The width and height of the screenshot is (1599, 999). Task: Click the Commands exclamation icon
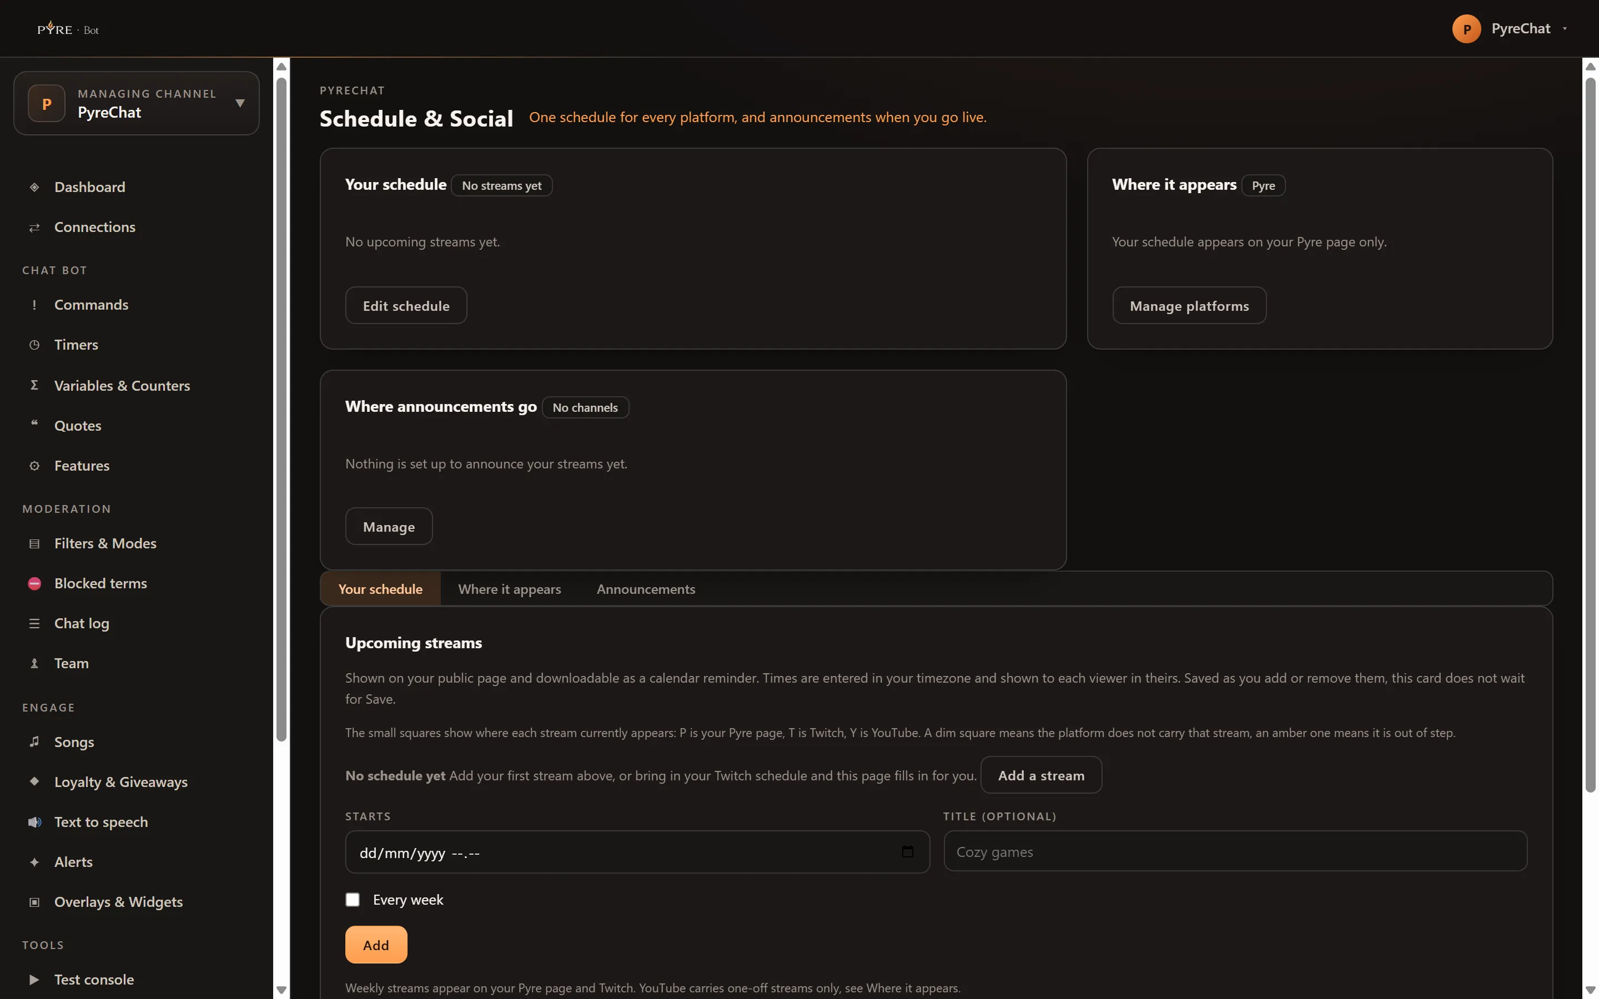click(34, 305)
